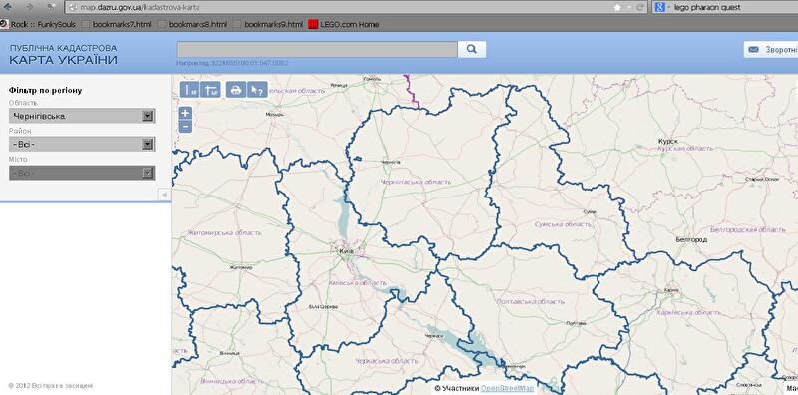
Task: Click the print map icon
Action: (236, 90)
